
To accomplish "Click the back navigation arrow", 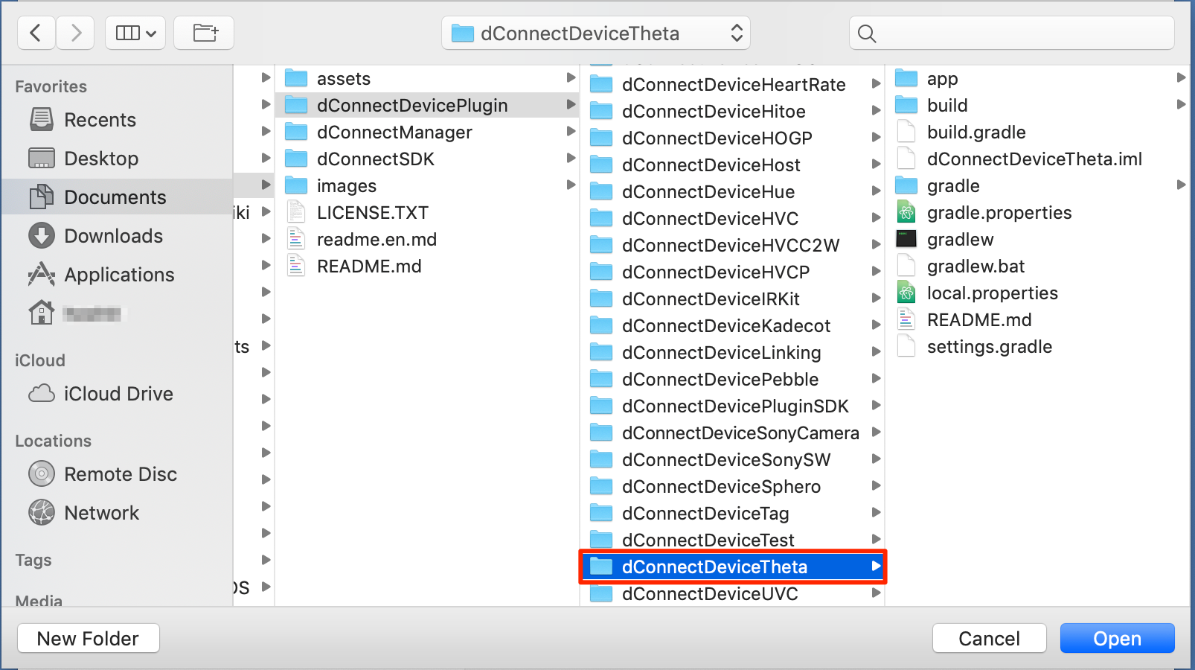I will coord(36,33).
